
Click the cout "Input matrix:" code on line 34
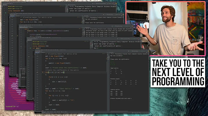(62, 89)
